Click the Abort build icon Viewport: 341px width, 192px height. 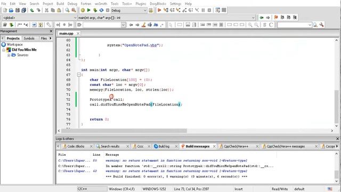coord(108,10)
